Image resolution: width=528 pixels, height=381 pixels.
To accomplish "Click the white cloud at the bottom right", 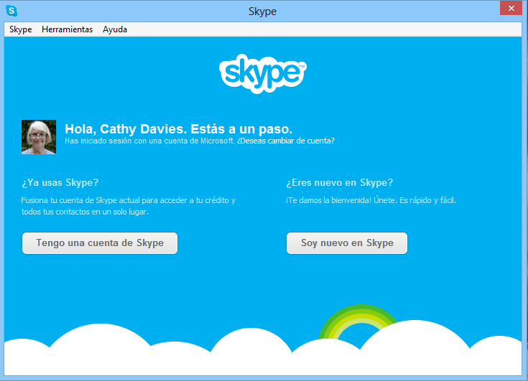I will coord(431,352).
